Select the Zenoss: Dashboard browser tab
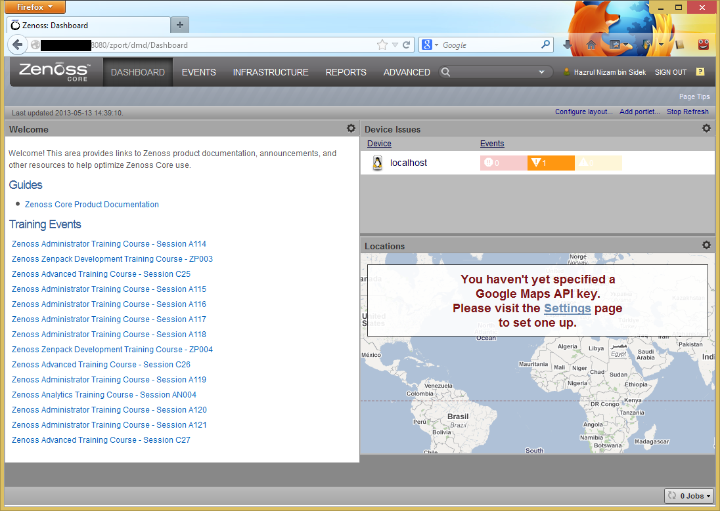The image size is (720, 511). tap(89, 25)
